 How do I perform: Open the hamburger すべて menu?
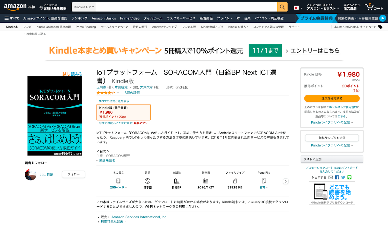click(x=12, y=18)
